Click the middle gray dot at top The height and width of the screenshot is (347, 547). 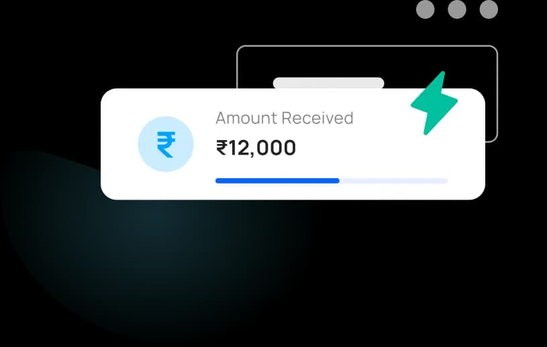pos(457,9)
